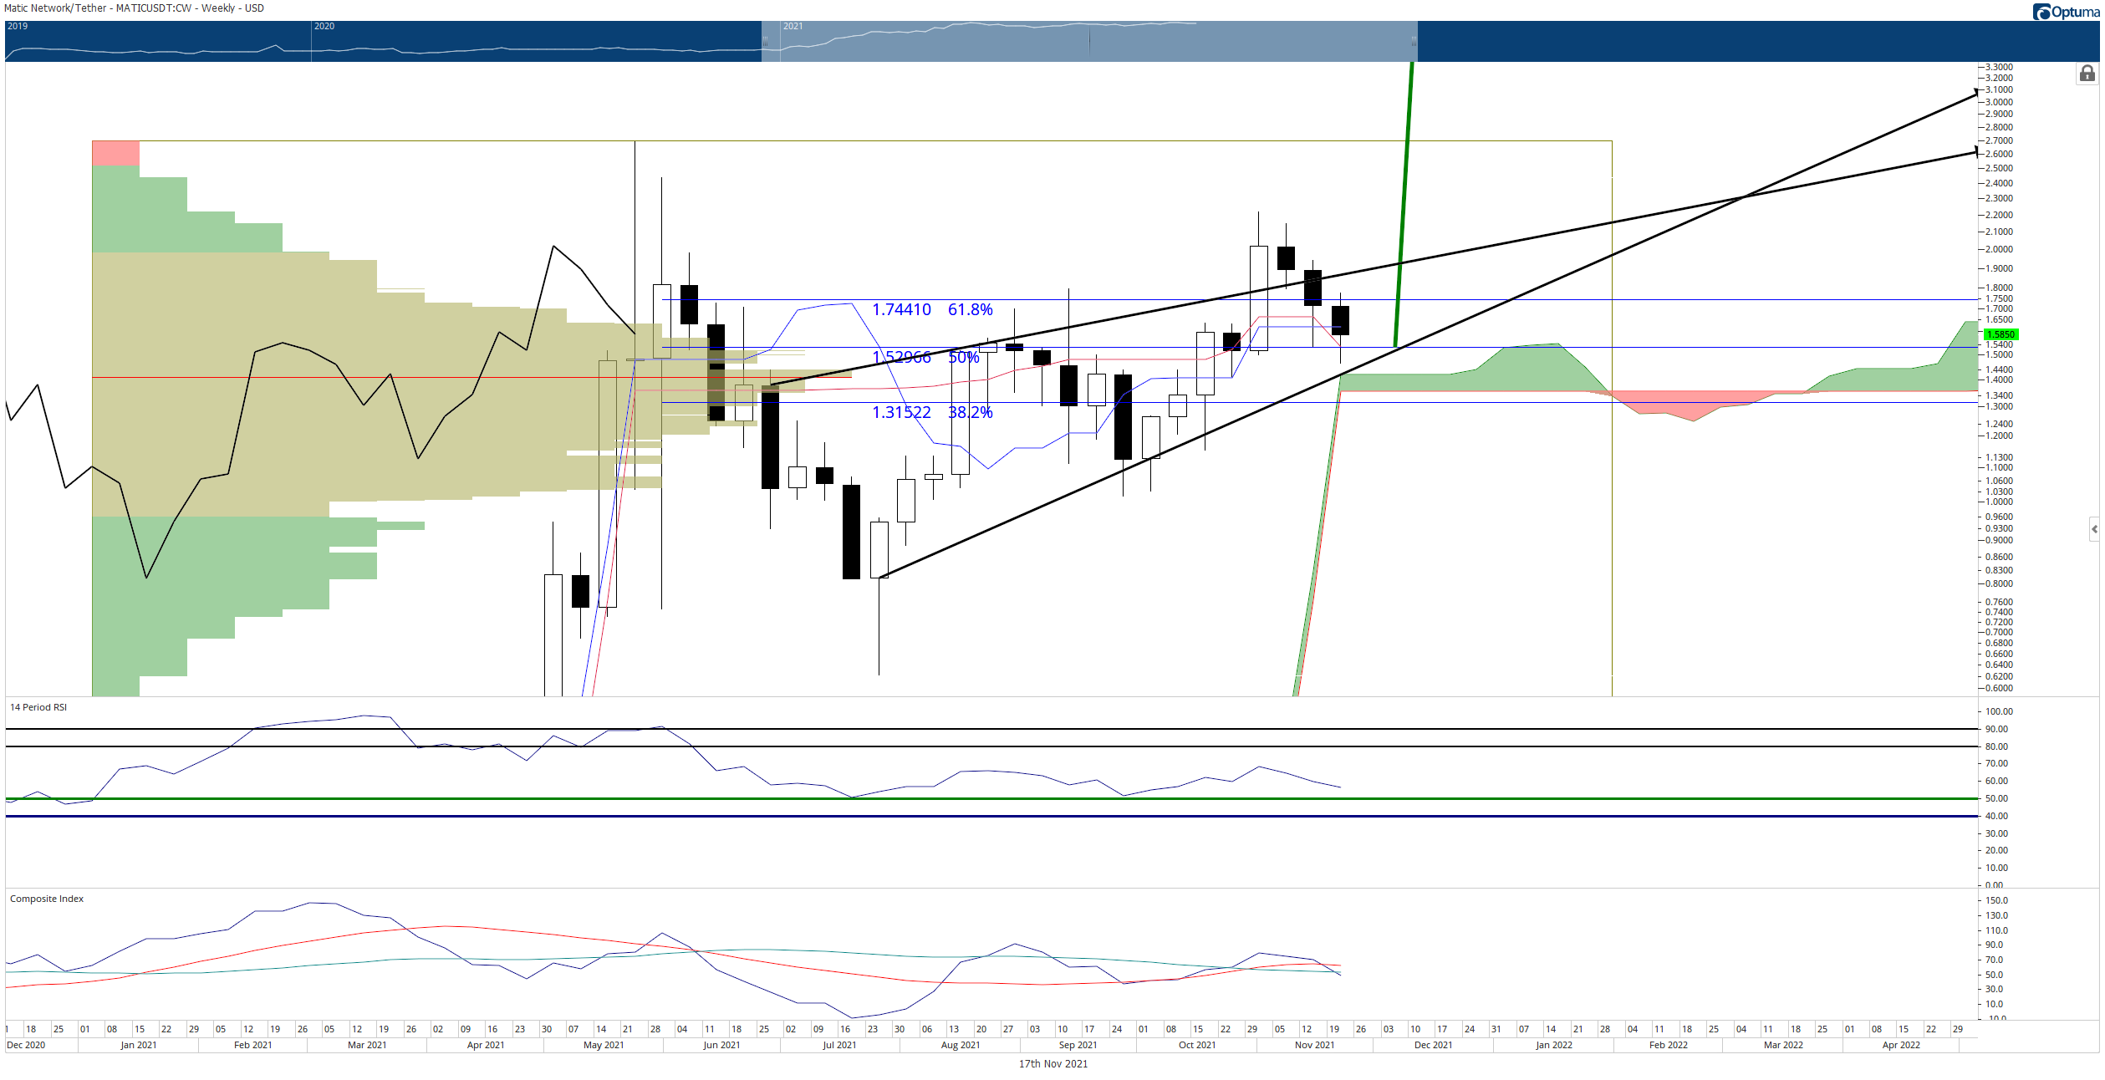Toggle the chart lock icon

click(x=2087, y=74)
